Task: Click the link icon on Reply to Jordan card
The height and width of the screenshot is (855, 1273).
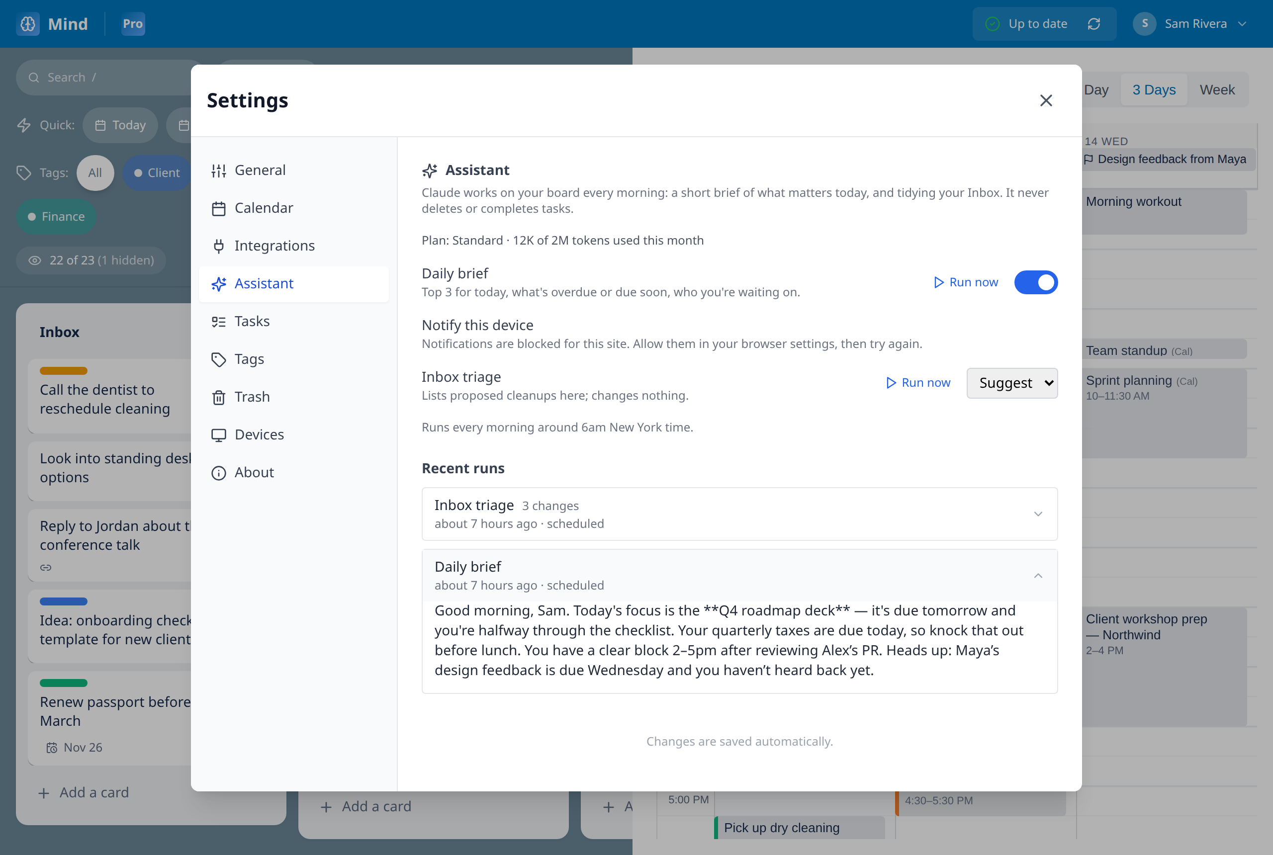Action: [46, 568]
